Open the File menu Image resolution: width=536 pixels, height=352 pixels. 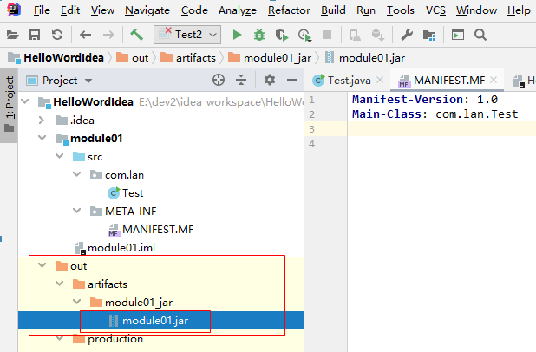tap(42, 10)
